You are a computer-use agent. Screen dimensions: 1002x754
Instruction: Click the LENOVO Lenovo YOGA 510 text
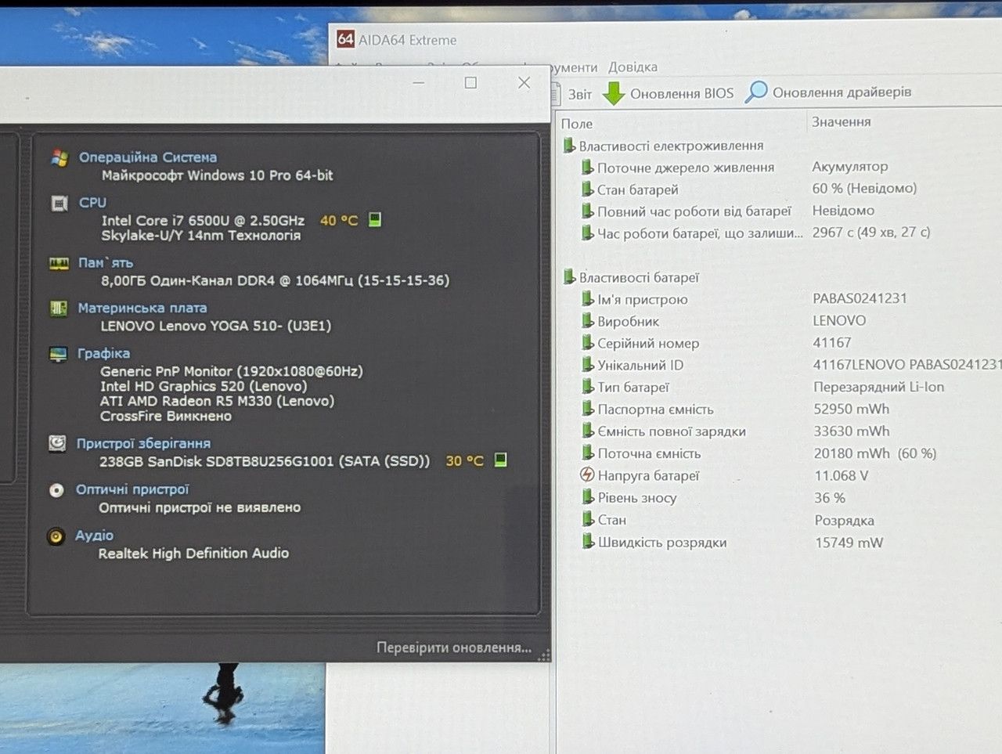coord(216,326)
